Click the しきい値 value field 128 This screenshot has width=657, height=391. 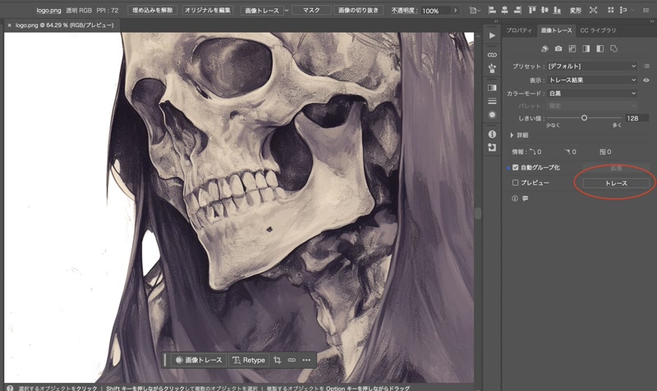pyautogui.click(x=636, y=118)
